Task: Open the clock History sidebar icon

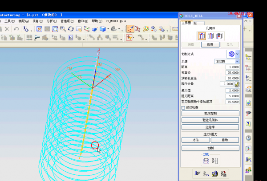Action: pos(248,138)
